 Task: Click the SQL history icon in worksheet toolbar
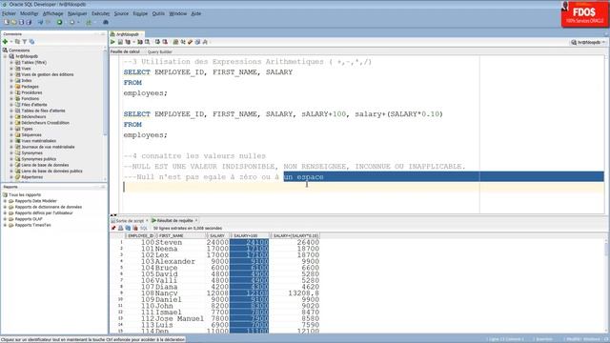coord(197,42)
